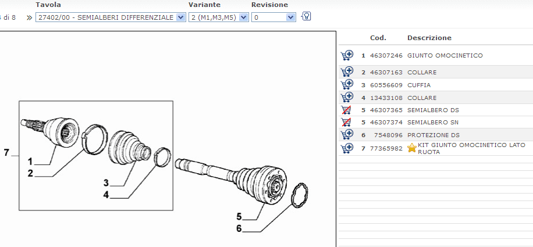533x247 pixels.
Task: Click part code 13433108
Action: tap(386, 98)
